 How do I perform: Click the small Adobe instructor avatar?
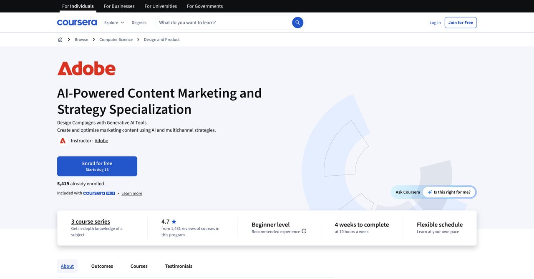pos(63,141)
